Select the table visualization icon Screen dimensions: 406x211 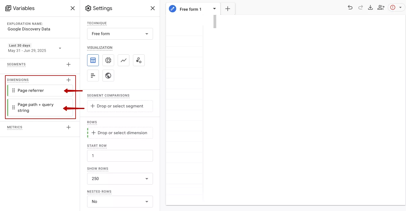click(93, 60)
